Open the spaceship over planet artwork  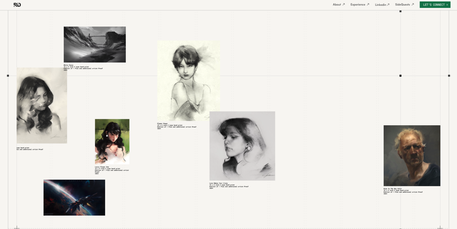pos(74,197)
